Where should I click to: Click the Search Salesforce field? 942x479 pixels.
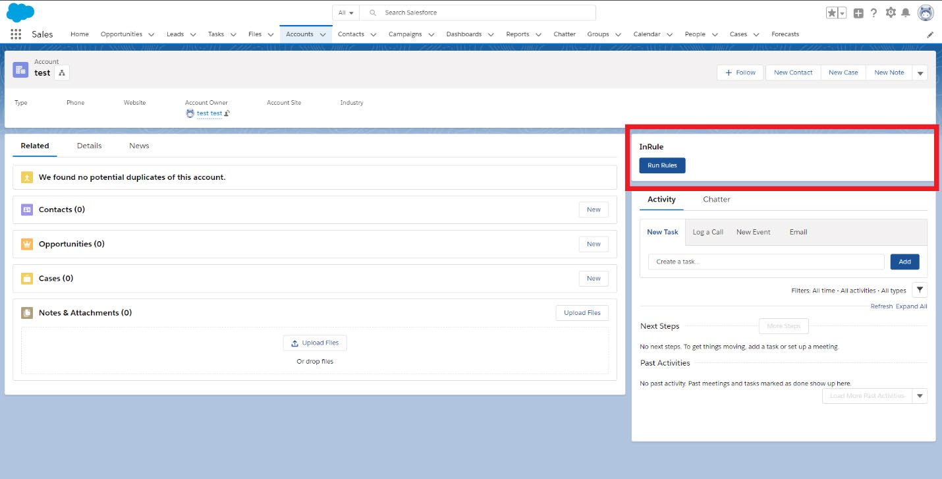pyautogui.click(x=478, y=13)
